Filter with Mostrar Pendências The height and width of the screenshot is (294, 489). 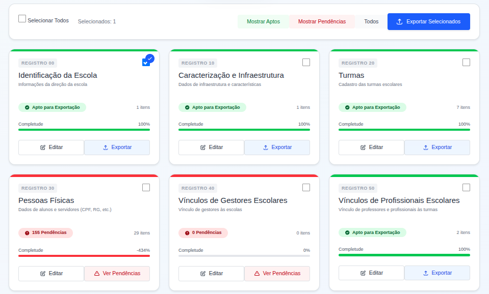coord(322,21)
